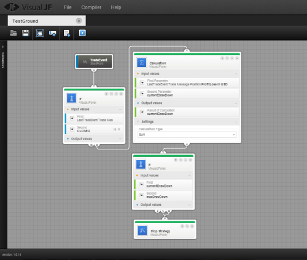
Task: Open the Help menu
Action: click(x=116, y=7)
